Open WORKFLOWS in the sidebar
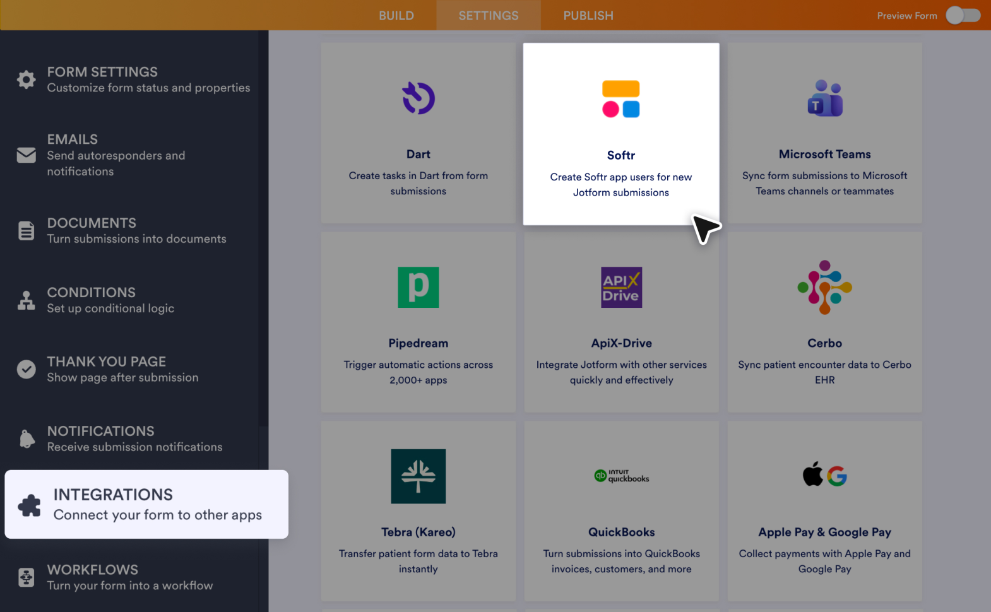Viewport: 991px width, 612px height. point(93,570)
